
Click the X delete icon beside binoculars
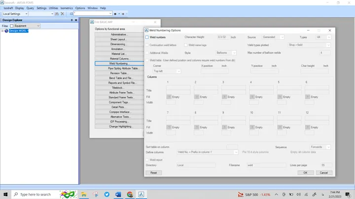(62, 14)
